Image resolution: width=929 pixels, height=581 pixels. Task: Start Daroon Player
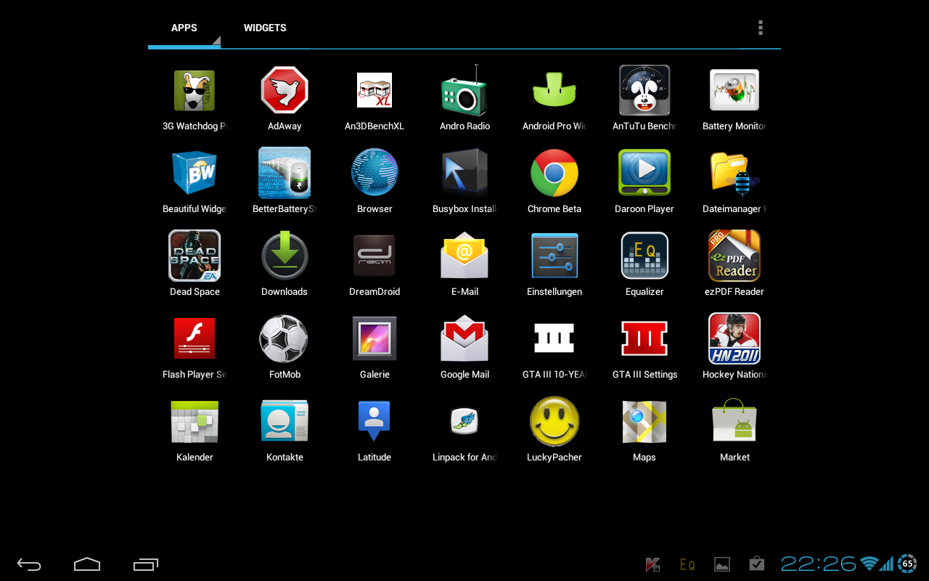pos(644,174)
